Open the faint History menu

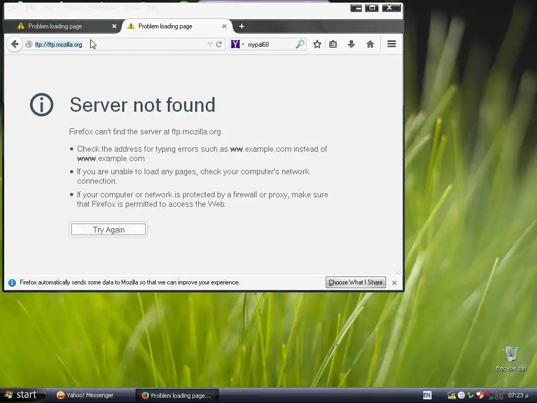point(72,7)
